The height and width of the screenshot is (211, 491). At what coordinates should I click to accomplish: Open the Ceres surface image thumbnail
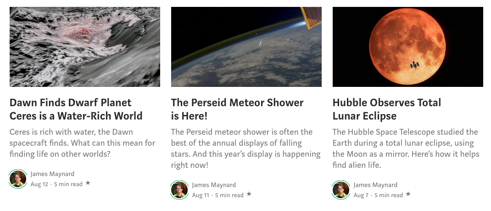85,47
